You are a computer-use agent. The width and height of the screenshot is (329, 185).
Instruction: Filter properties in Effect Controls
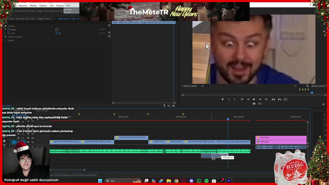164,106
